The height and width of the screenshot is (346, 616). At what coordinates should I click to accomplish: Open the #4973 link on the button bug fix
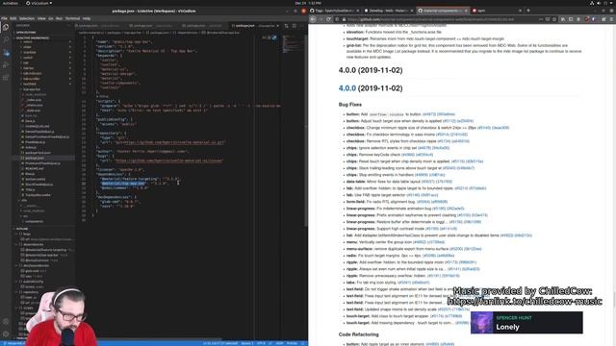429,114
